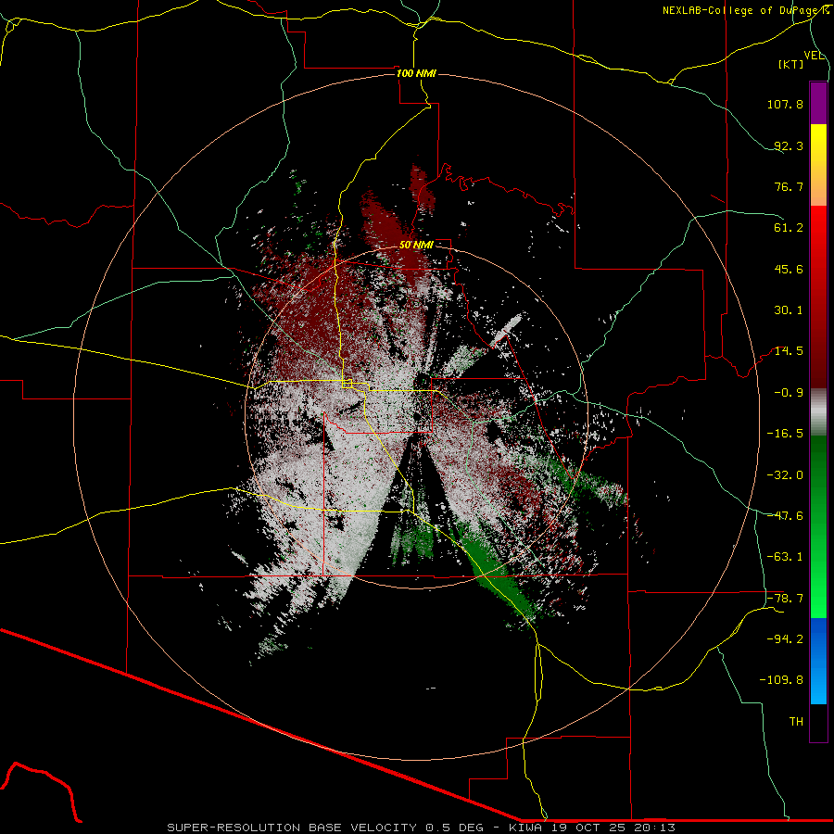Click the -109.8 velocity scale value
Image resolution: width=834 pixels, height=834 pixels.
[781, 680]
